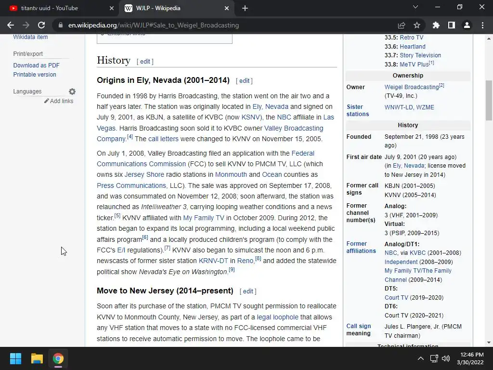
Task: Click the page vertical scrollbar thumb
Action: (489, 100)
